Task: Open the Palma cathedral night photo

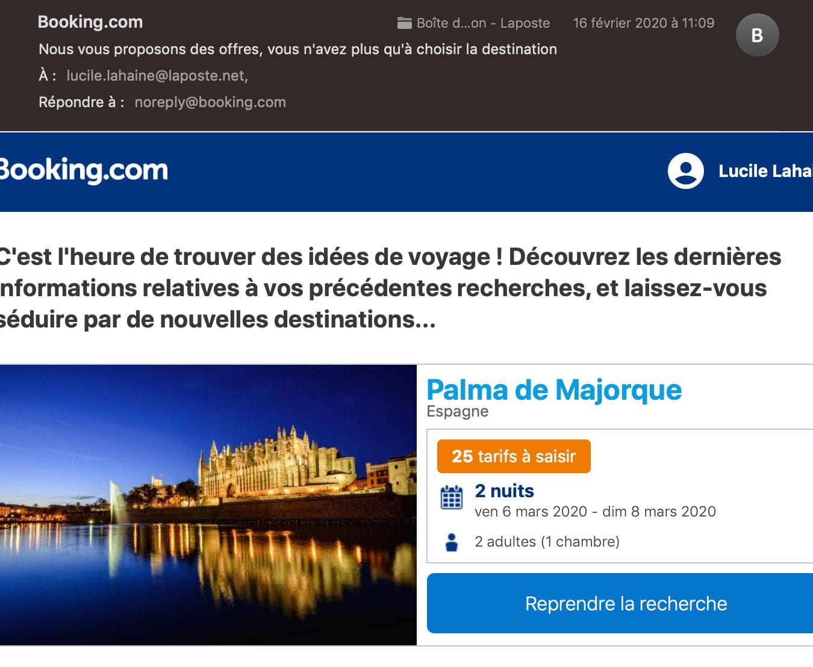Action: tap(208, 505)
